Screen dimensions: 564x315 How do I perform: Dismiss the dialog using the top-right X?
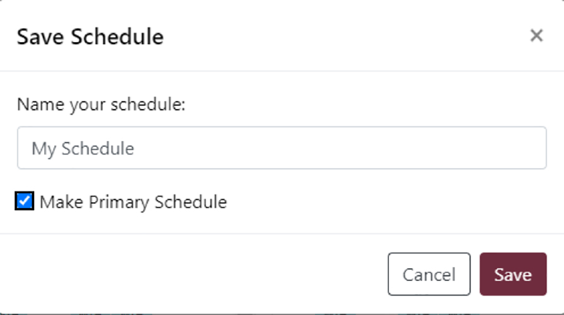(x=536, y=36)
